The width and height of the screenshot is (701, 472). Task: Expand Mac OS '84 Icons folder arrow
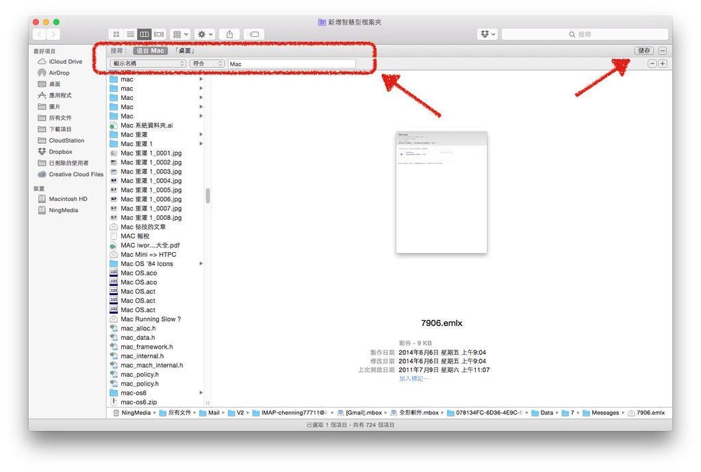click(201, 264)
